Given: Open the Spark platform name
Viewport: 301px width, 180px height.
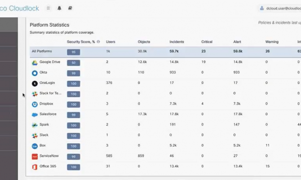Looking at the screenshot, I should click(44, 124).
